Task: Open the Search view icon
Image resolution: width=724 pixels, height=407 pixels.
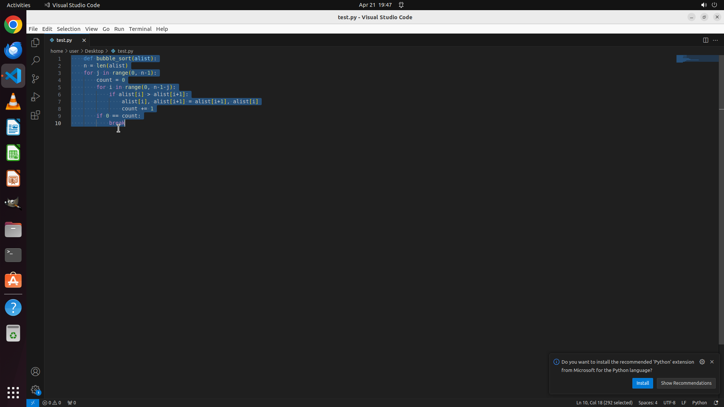Action: pyautogui.click(x=35, y=61)
